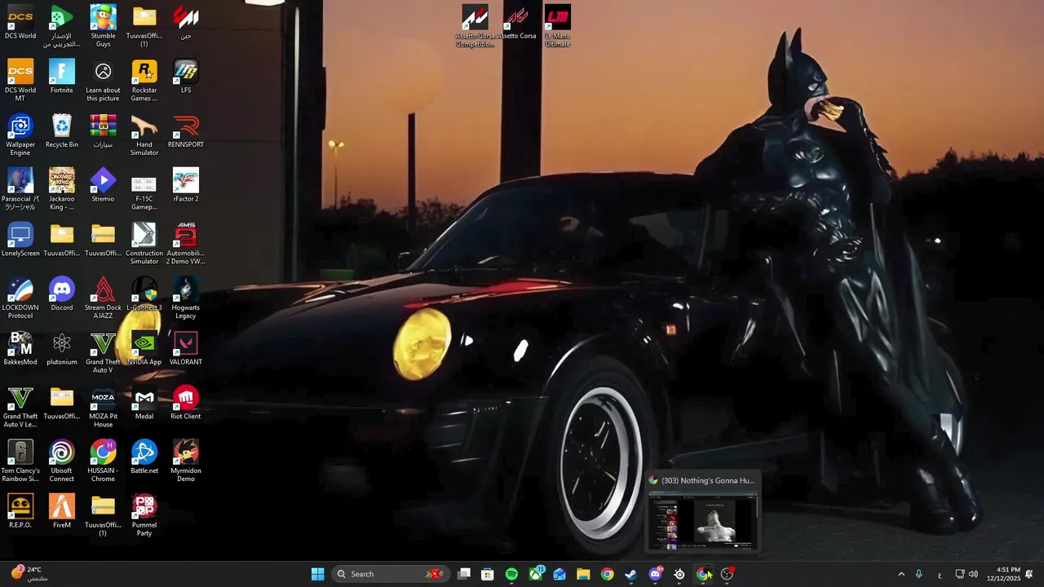Select the rFactor 2 shortcut
The image size is (1044, 587).
point(186,185)
